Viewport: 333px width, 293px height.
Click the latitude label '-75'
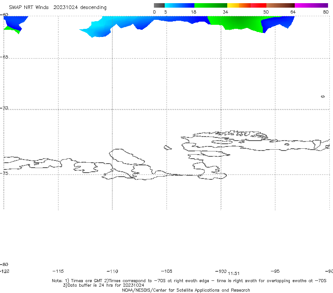click(x=4, y=173)
